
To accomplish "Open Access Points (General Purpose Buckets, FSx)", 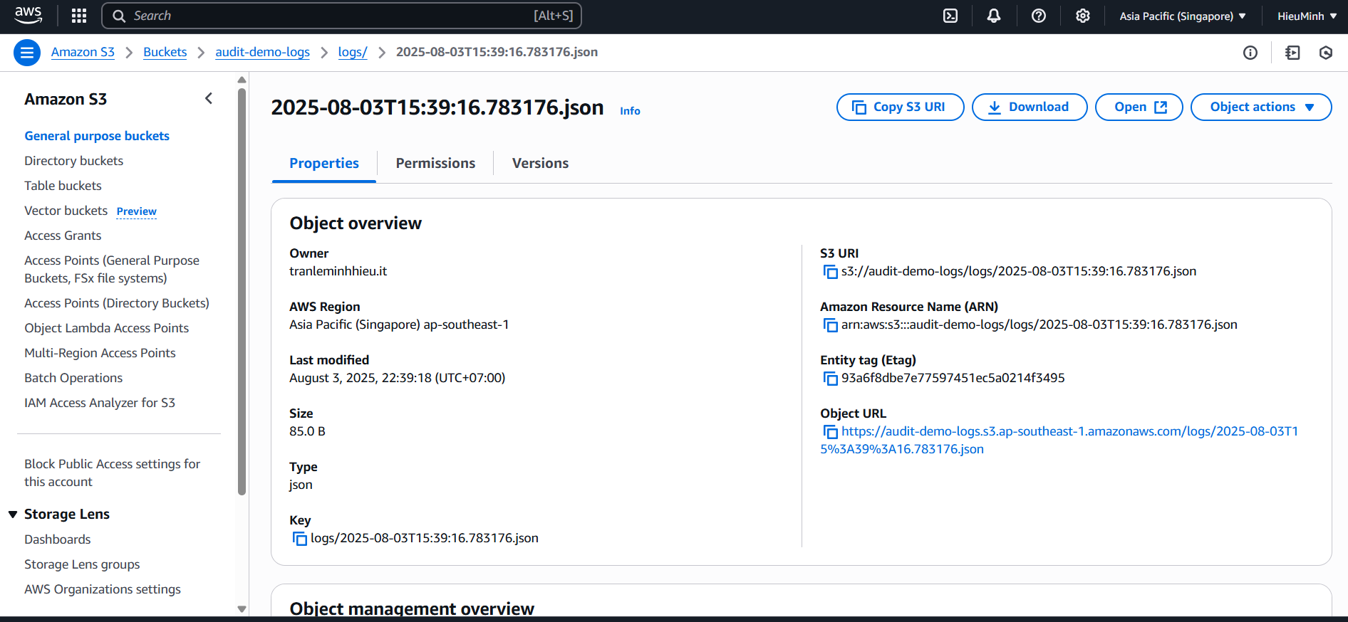I will [112, 269].
